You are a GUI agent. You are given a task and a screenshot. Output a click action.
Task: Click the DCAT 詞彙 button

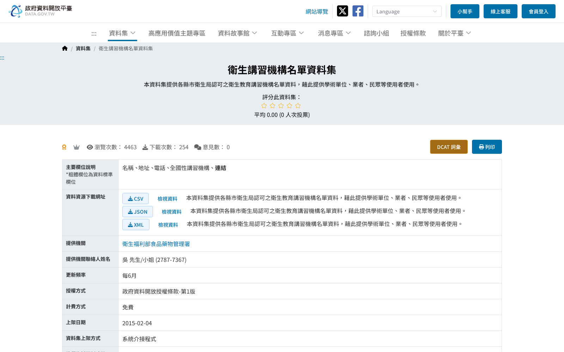click(x=449, y=147)
